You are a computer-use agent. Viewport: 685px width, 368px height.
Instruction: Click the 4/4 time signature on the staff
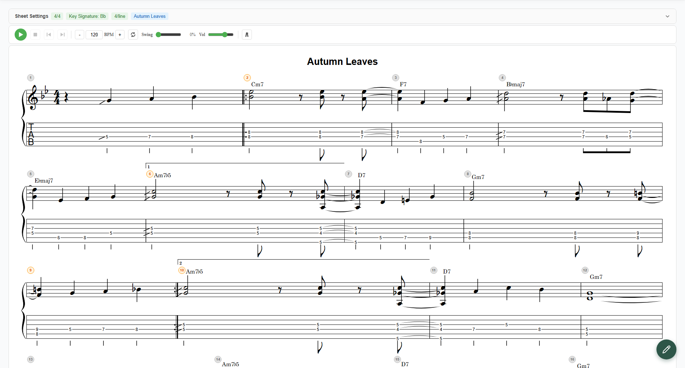click(57, 97)
